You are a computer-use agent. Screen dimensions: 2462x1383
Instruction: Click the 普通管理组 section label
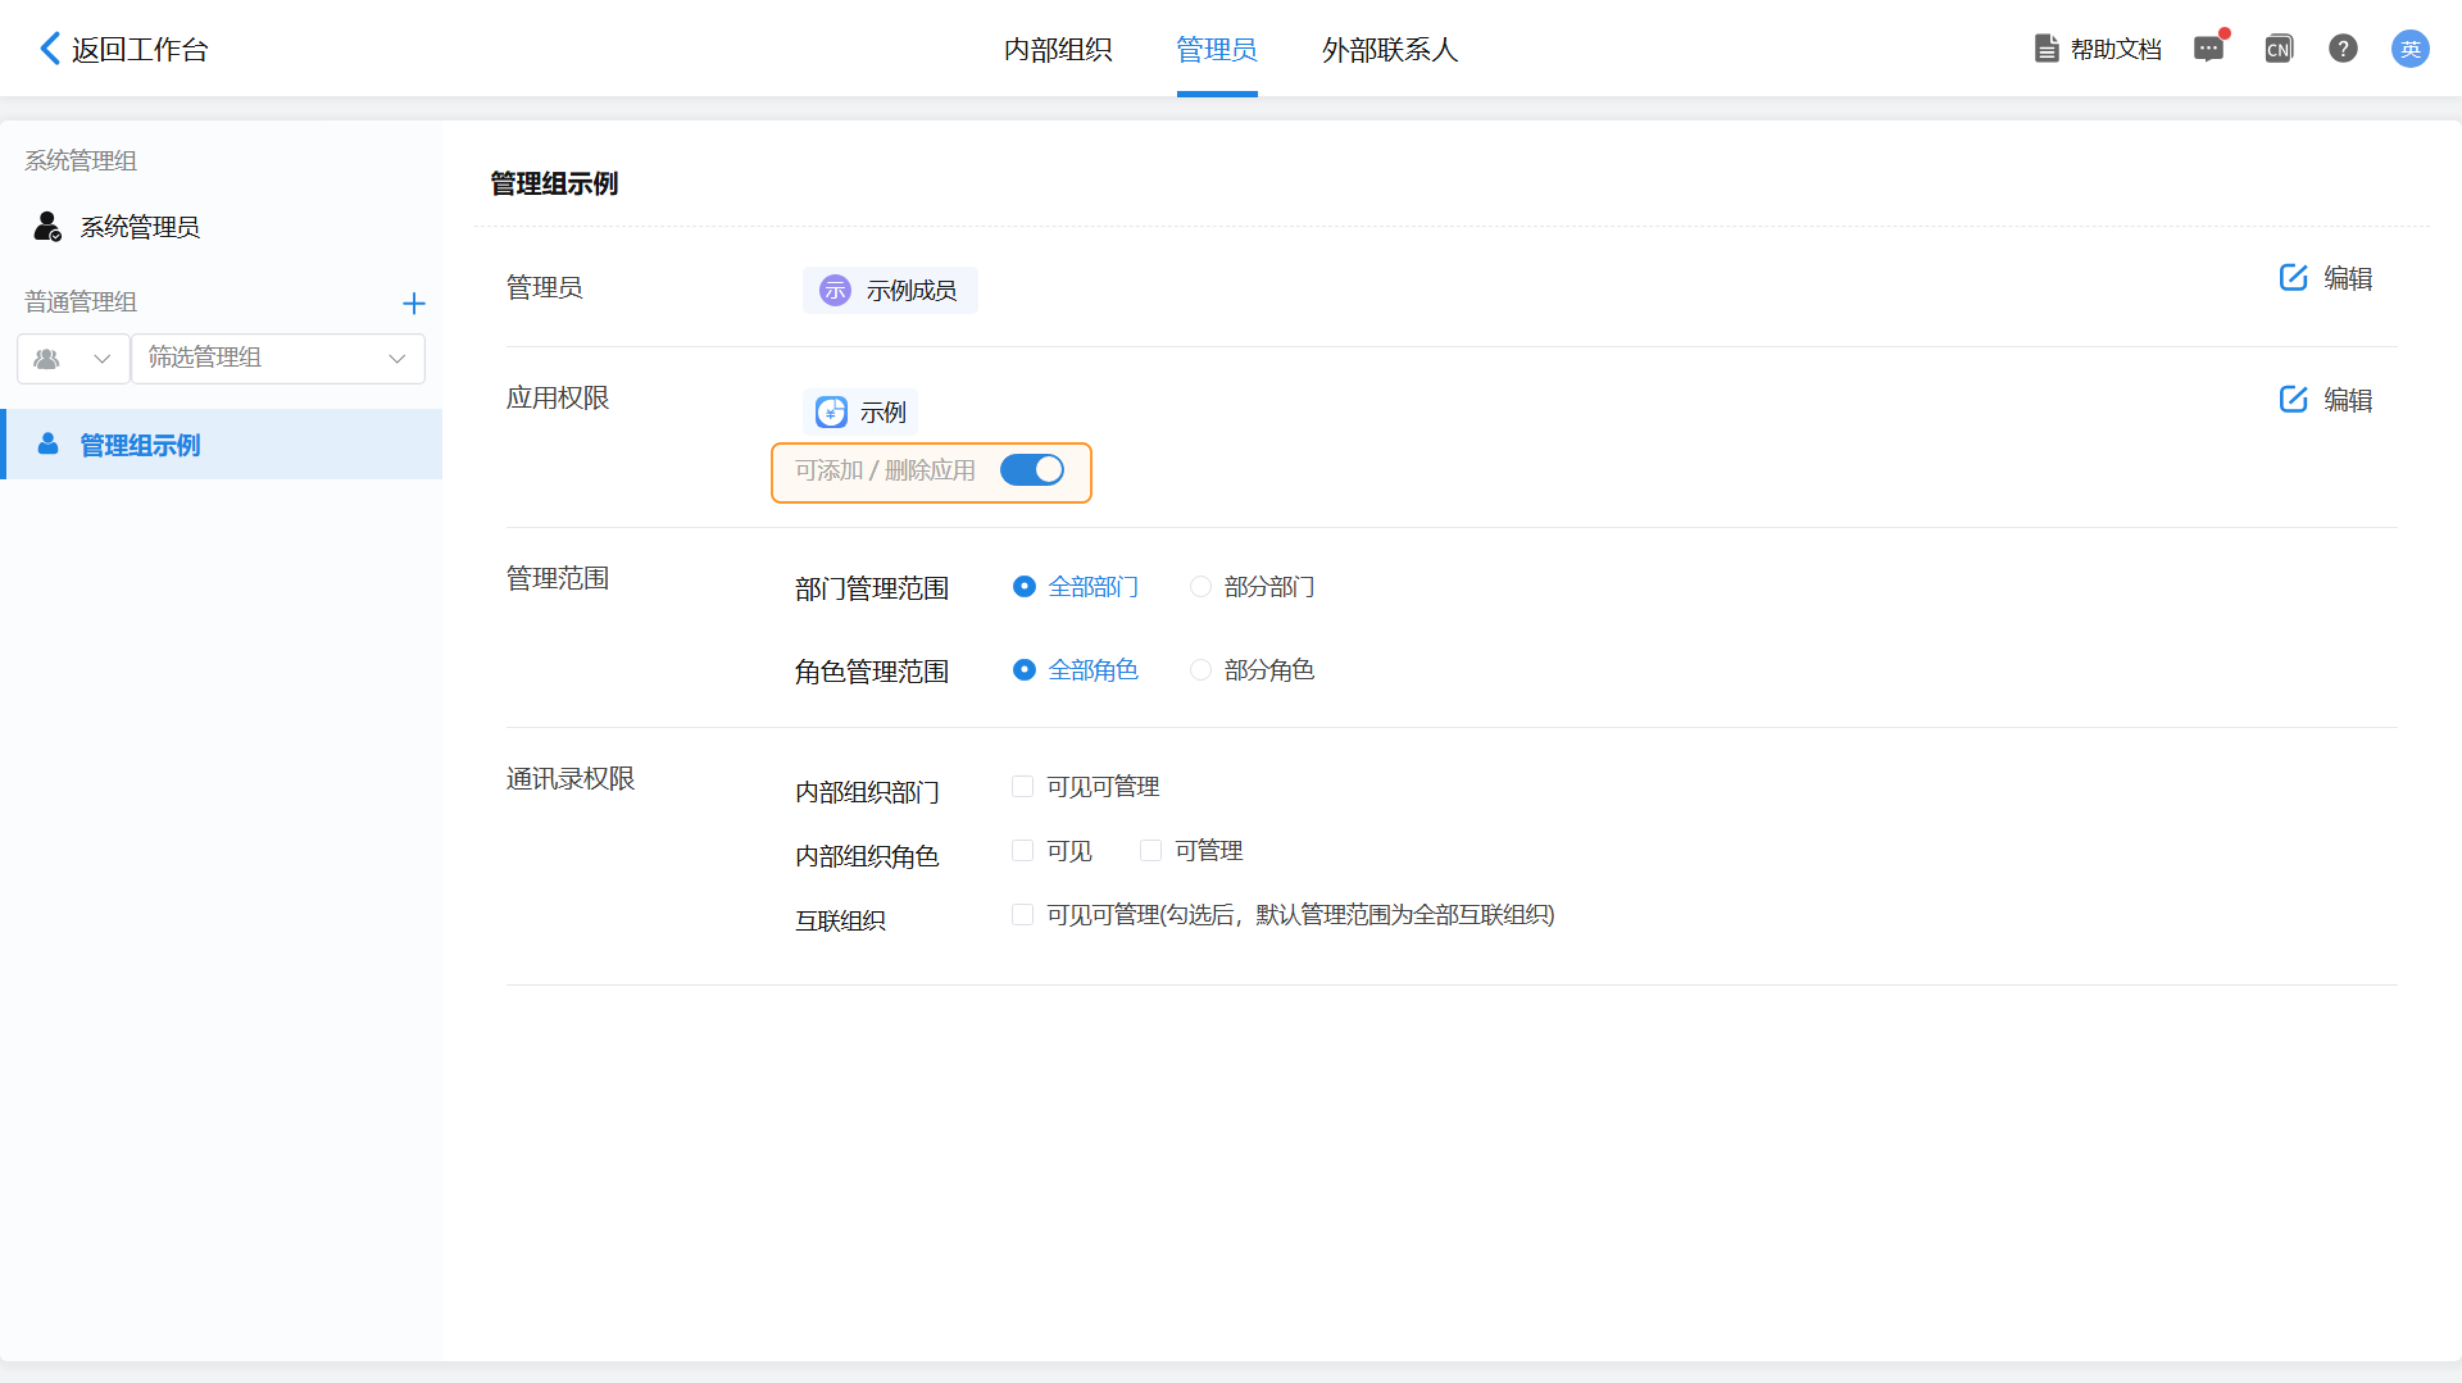(81, 302)
